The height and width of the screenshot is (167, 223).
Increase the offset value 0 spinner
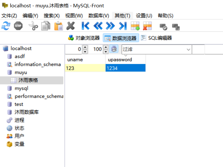pyautogui.click(x=85, y=47)
